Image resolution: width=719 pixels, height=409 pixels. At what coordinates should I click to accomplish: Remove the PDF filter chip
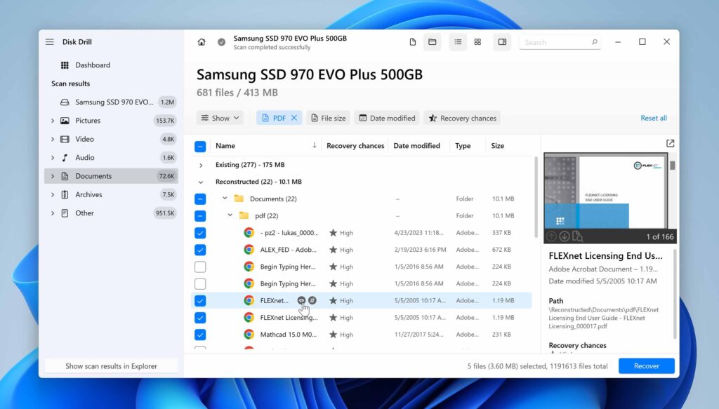[x=295, y=117]
